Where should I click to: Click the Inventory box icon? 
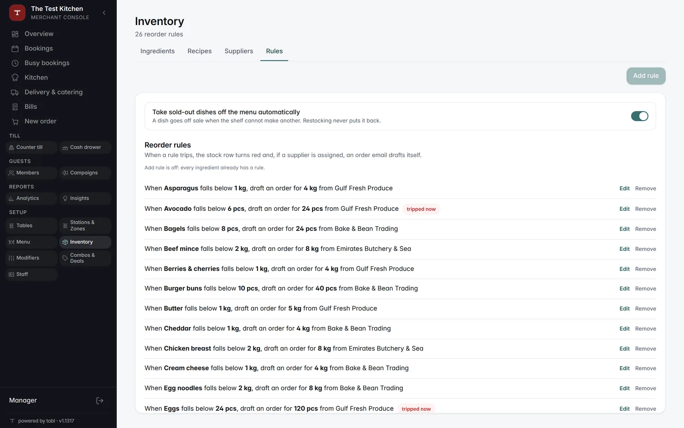click(65, 242)
